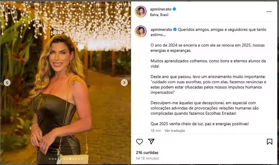Open apminerato username in post header
This screenshot has height=165, width=279.
coord(161,9)
